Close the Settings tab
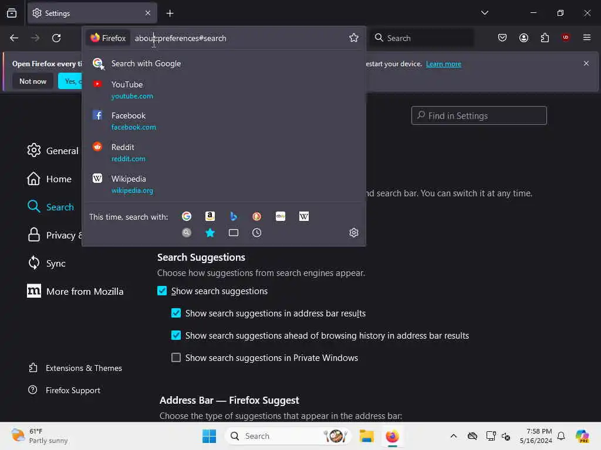Viewport: 601px width, 450px height. click(148, 13)
